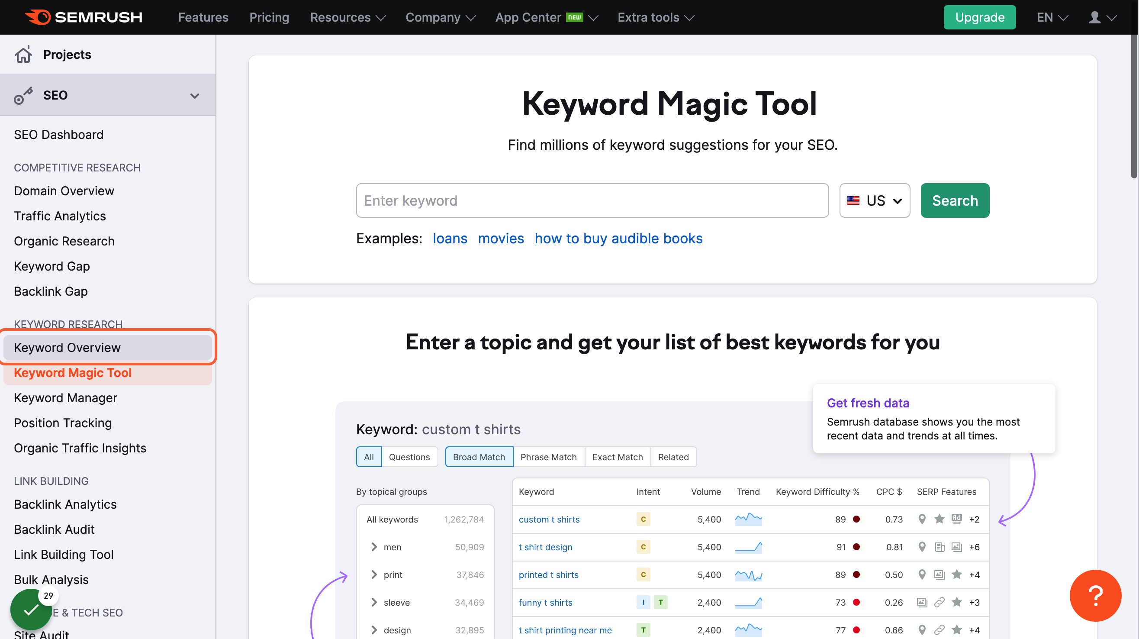
Task: Open Backlink Gap tool
Action: [51, 291]
